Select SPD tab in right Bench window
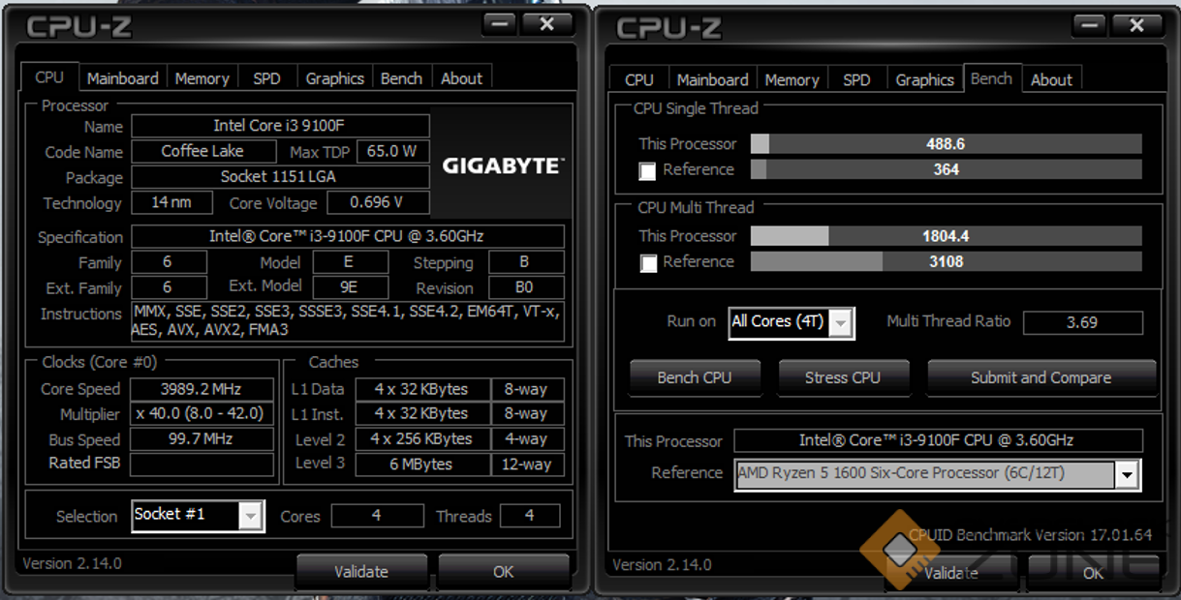The height and width of the screenshot is (600, 1181). point(856,79)
